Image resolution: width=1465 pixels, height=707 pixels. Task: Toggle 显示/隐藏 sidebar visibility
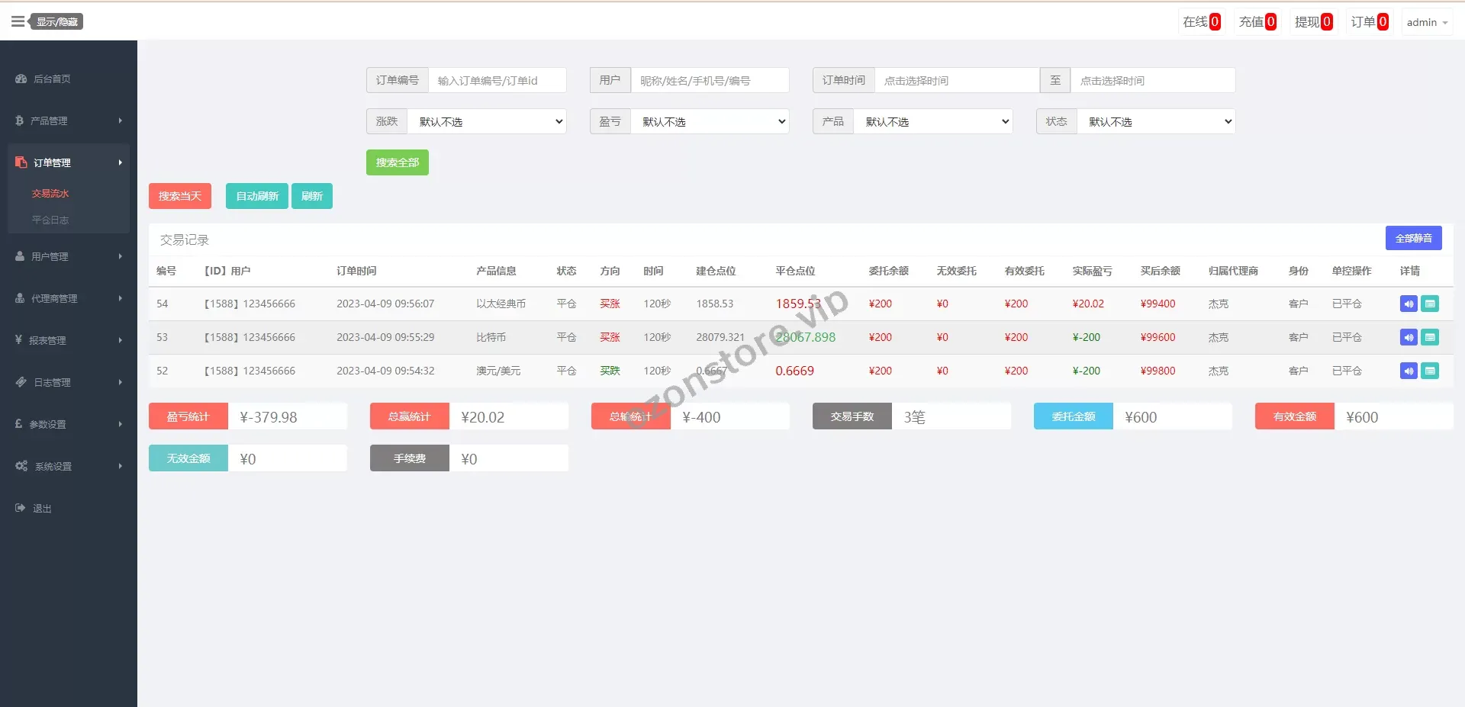[57, 21]
